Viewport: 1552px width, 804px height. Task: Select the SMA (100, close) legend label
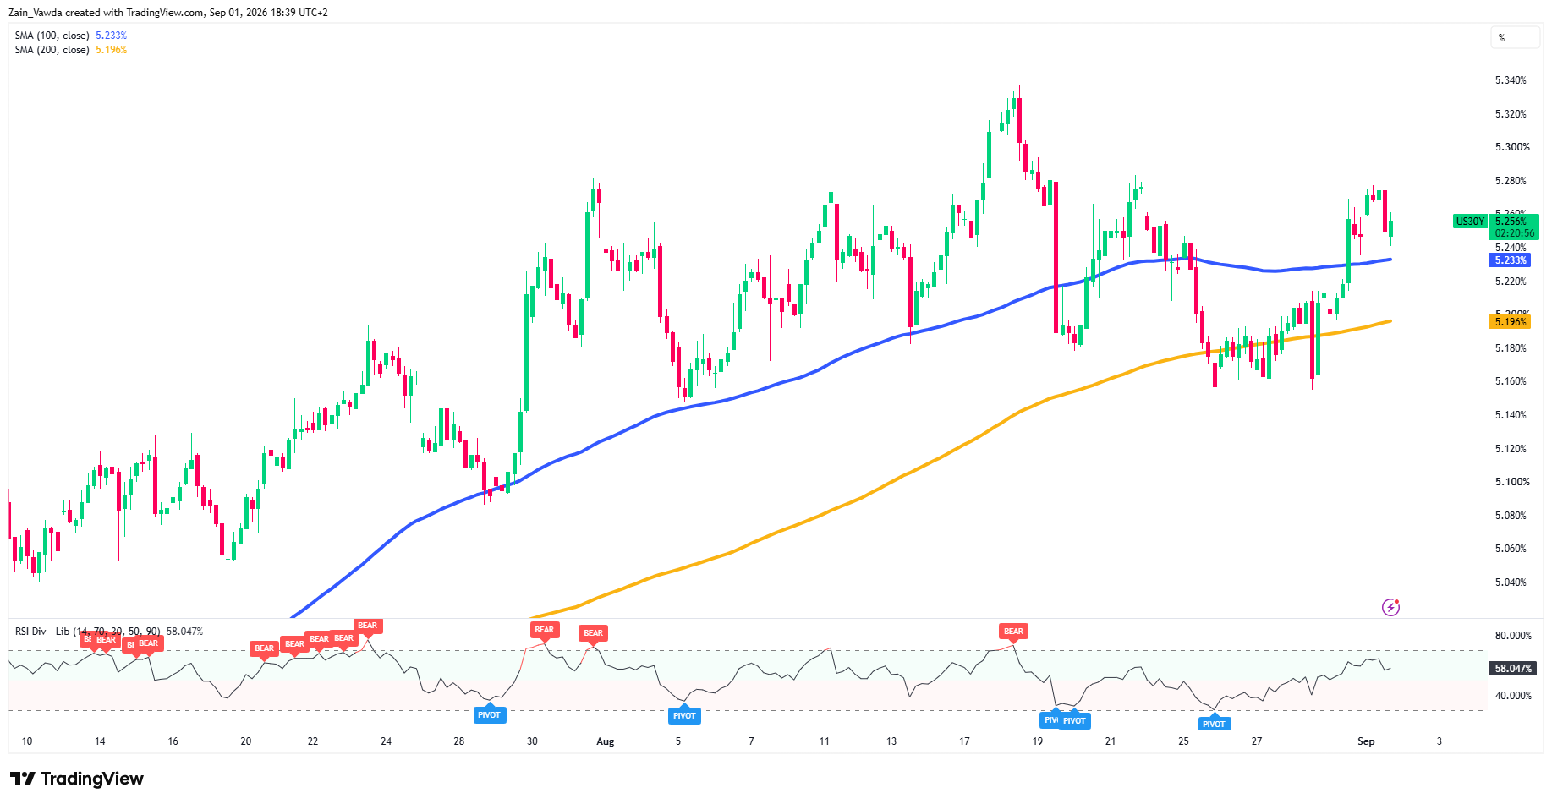point(52,36)
